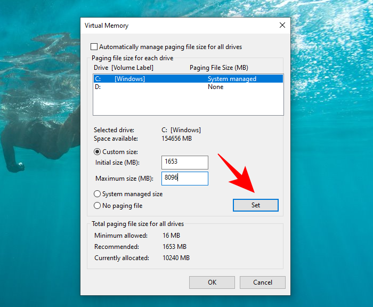
Task: Click the 'Currently allocated:' label
Action: pos(122,258)
